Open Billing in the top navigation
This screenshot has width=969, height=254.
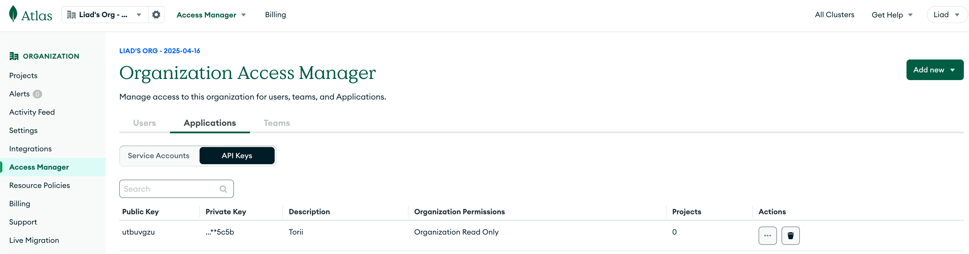(x=275, y=15)
